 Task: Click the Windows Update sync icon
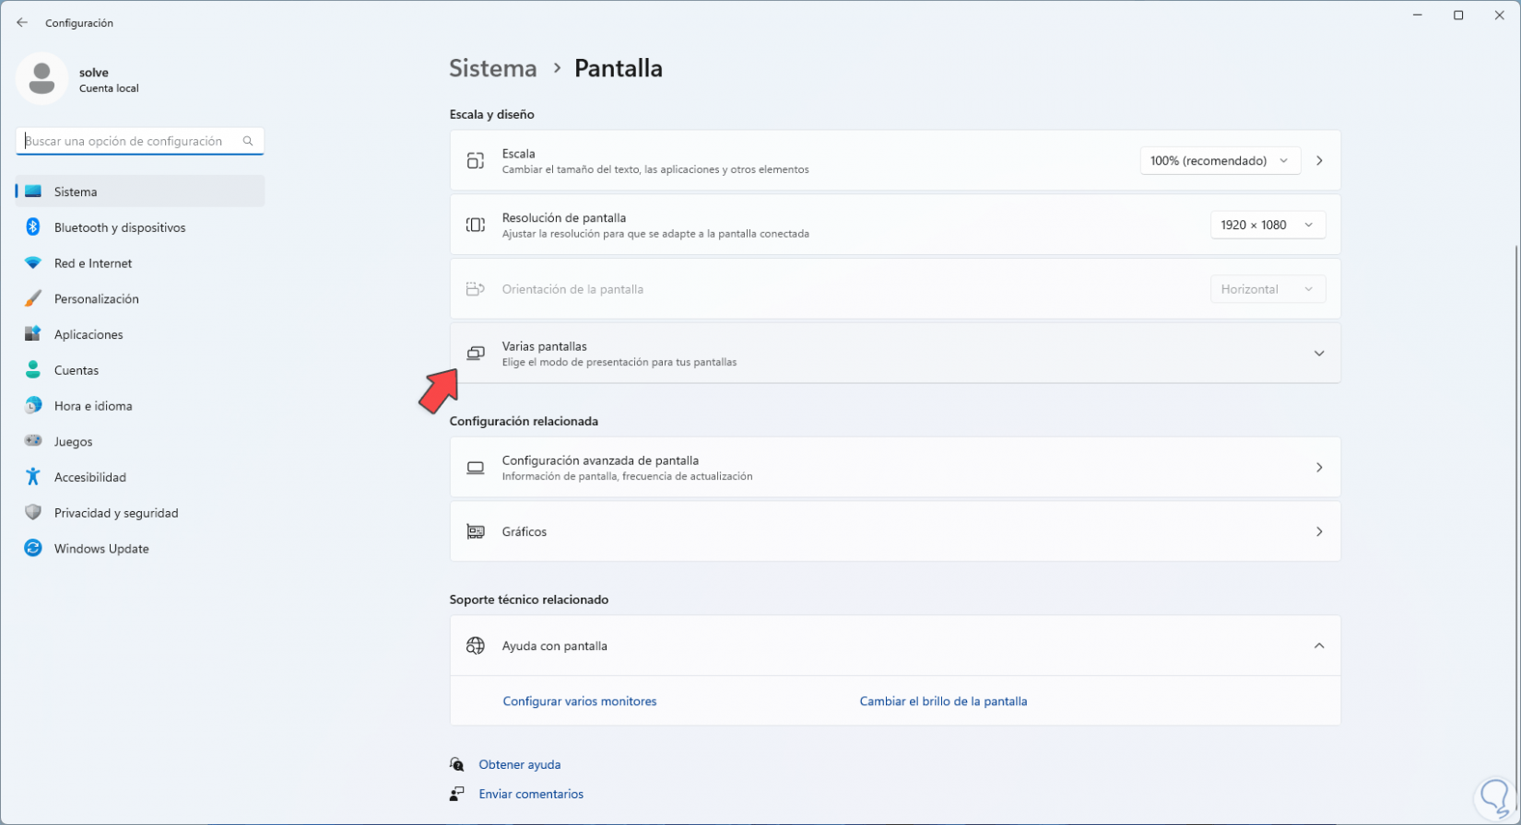(33, 549)
